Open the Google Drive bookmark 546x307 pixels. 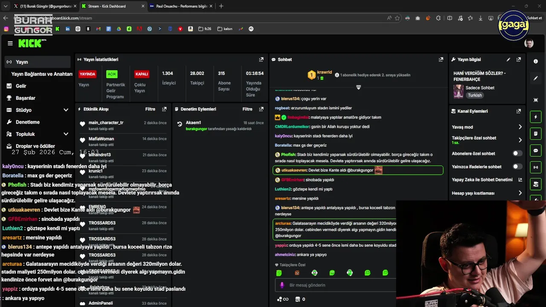pos(119,29)
